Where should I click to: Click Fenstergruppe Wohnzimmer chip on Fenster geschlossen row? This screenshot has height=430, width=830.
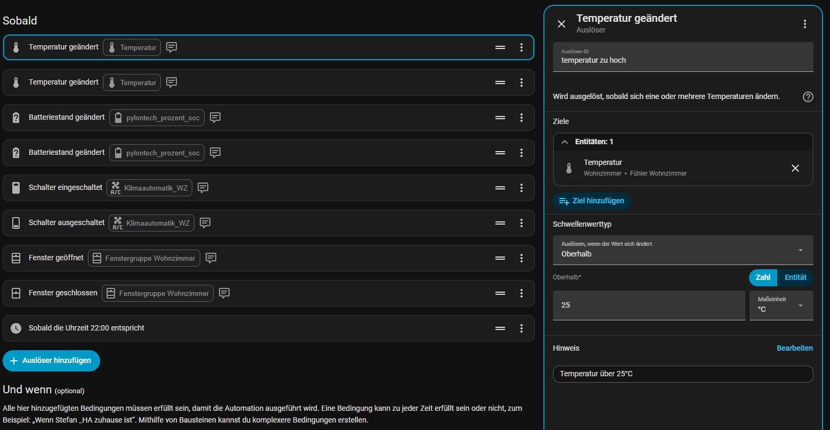click(x=158, y=293)
